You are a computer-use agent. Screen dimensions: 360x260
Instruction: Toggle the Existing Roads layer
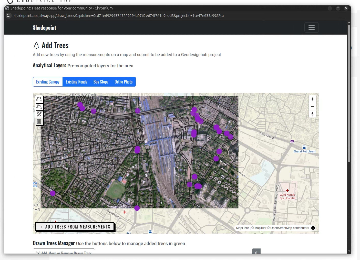click(76, 82)
